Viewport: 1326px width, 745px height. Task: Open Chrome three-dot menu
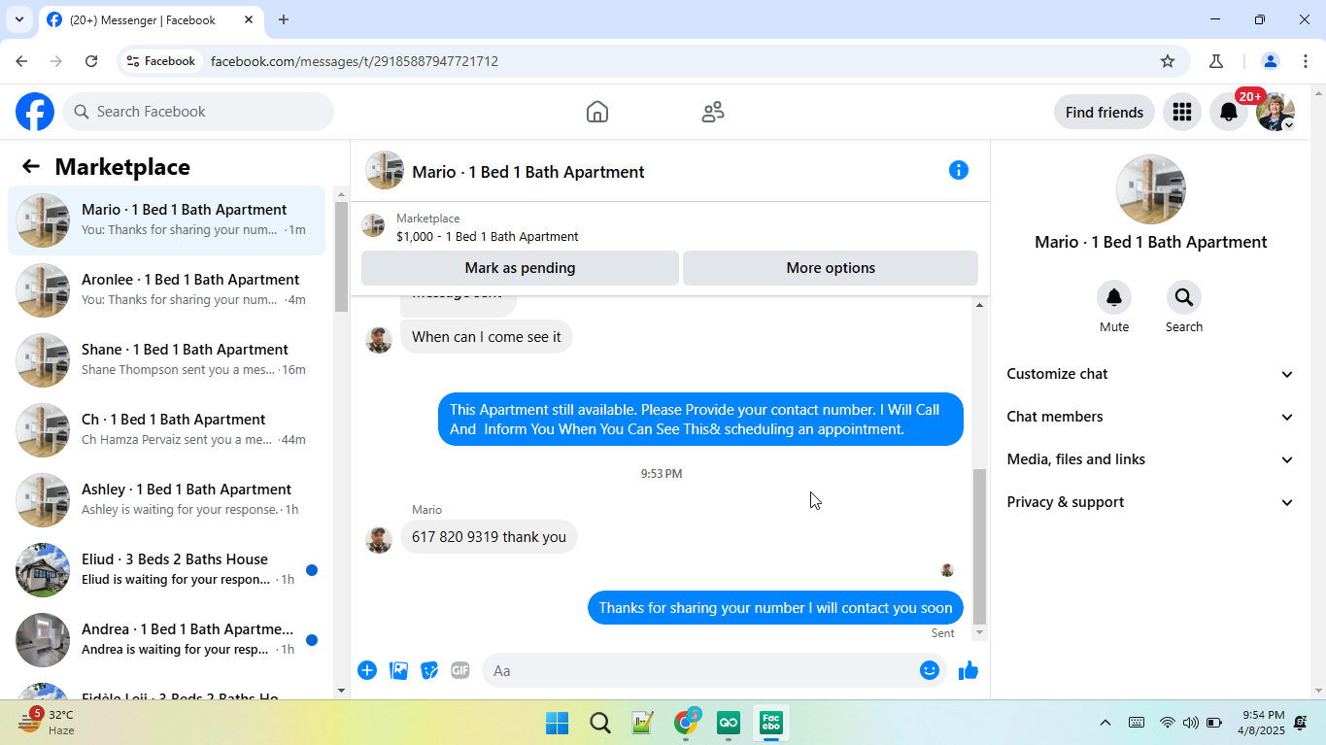tap(1305, 61)
